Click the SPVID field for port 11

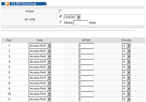86,99
